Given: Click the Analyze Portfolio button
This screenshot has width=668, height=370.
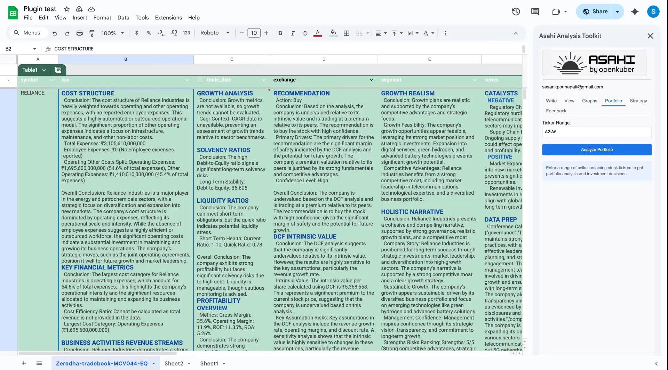Looking at the screenshot, I should pos(597,150).
